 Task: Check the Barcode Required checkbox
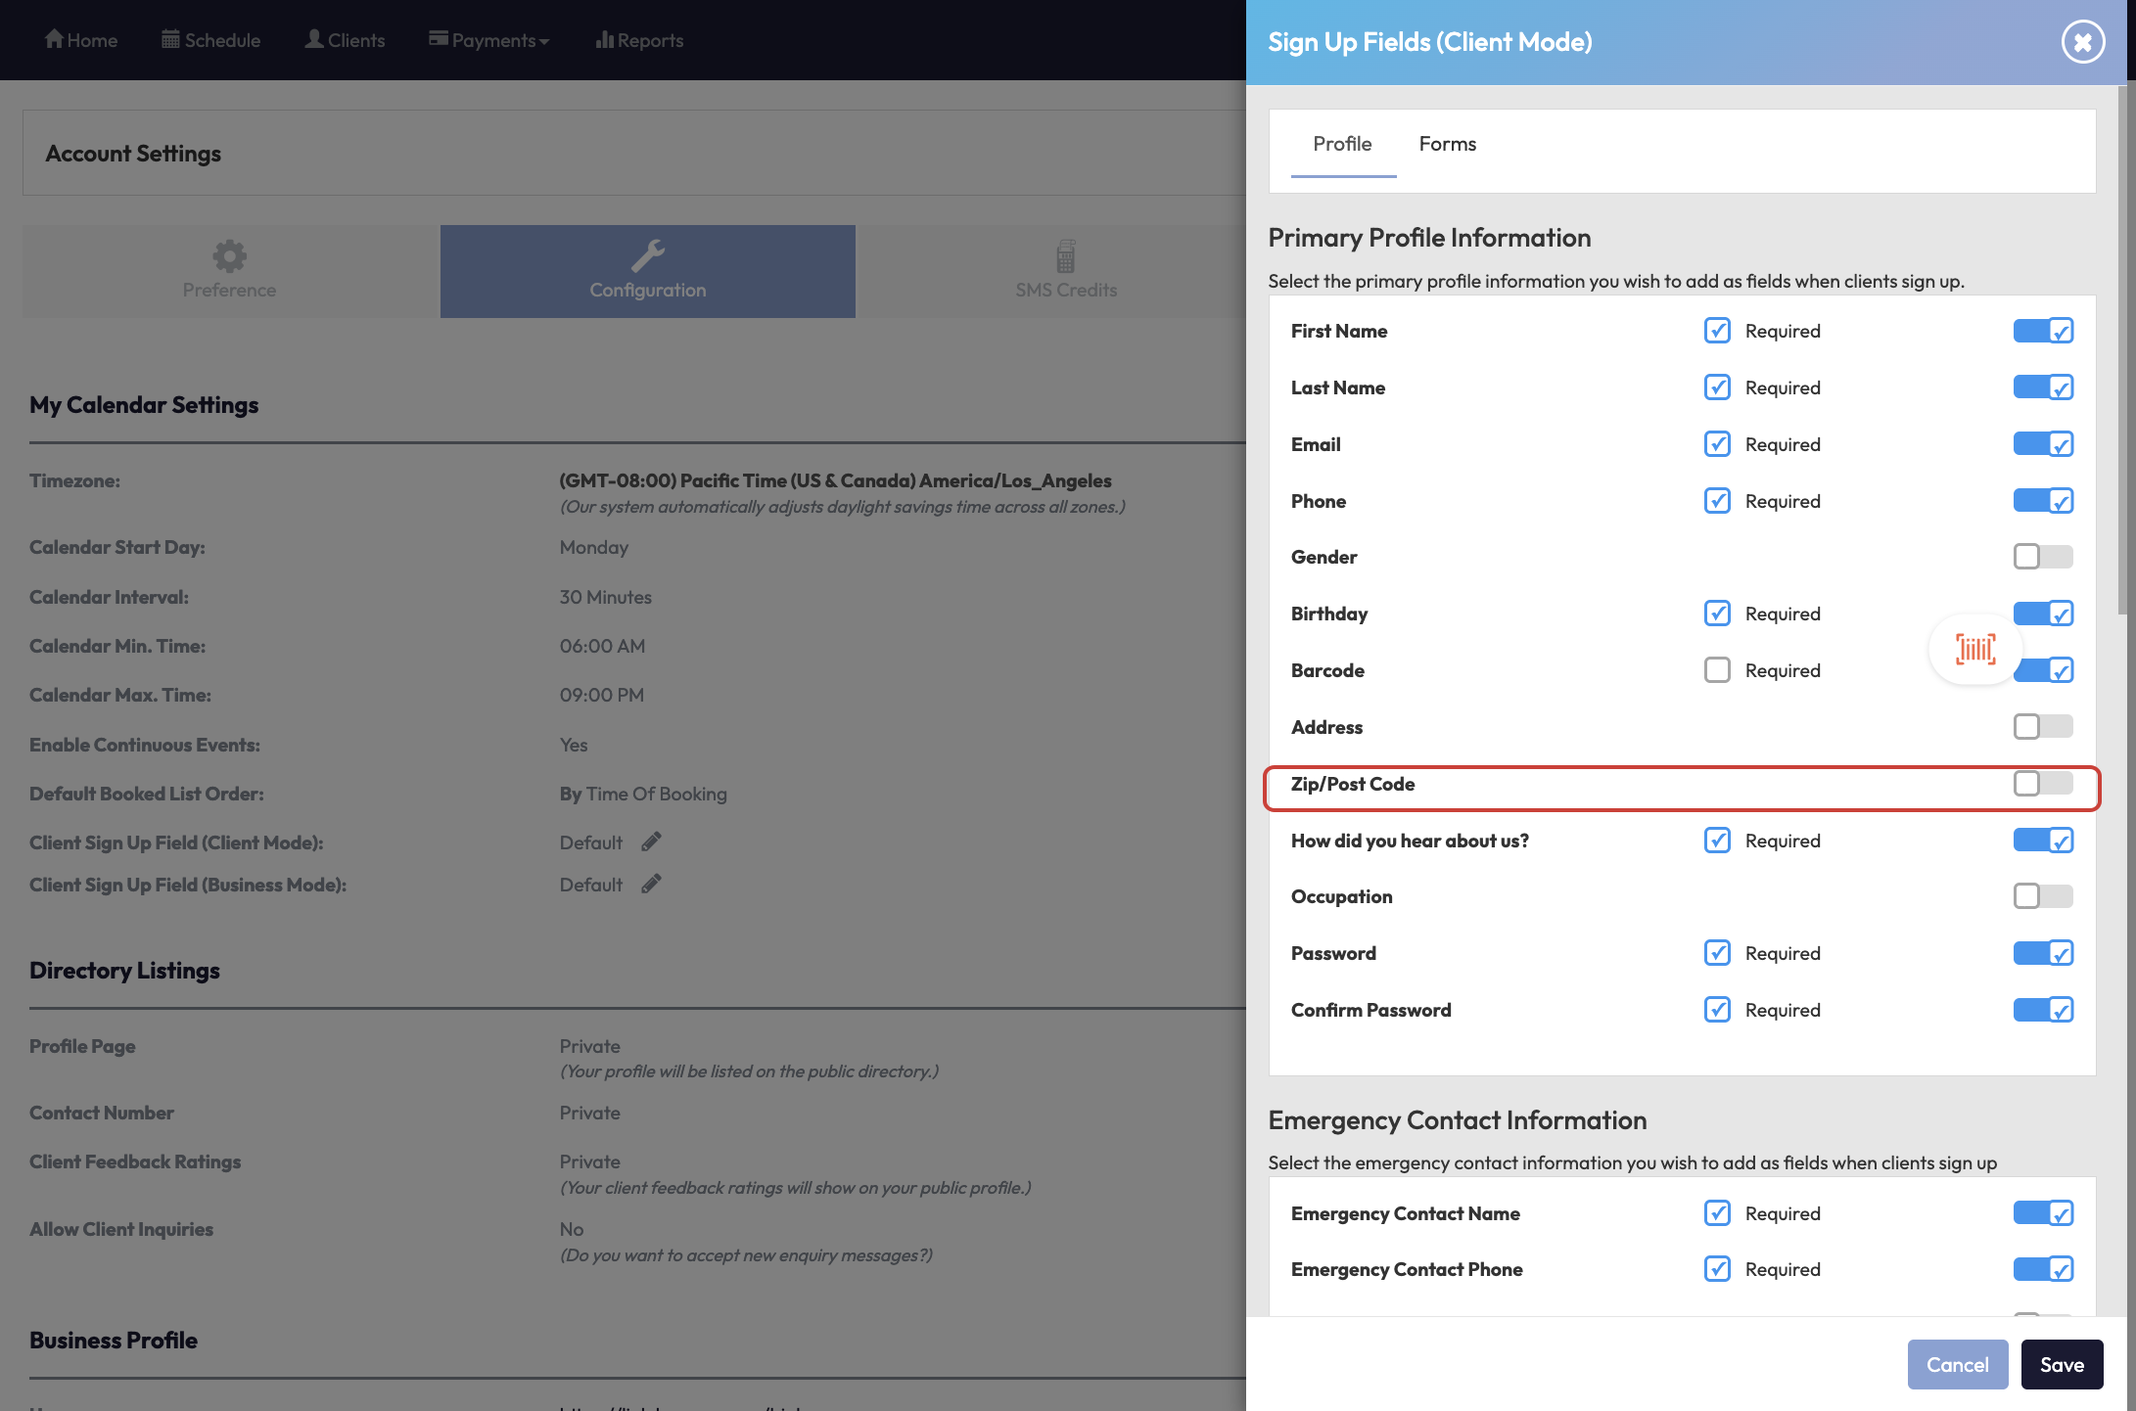click(x=1717, y=670)
